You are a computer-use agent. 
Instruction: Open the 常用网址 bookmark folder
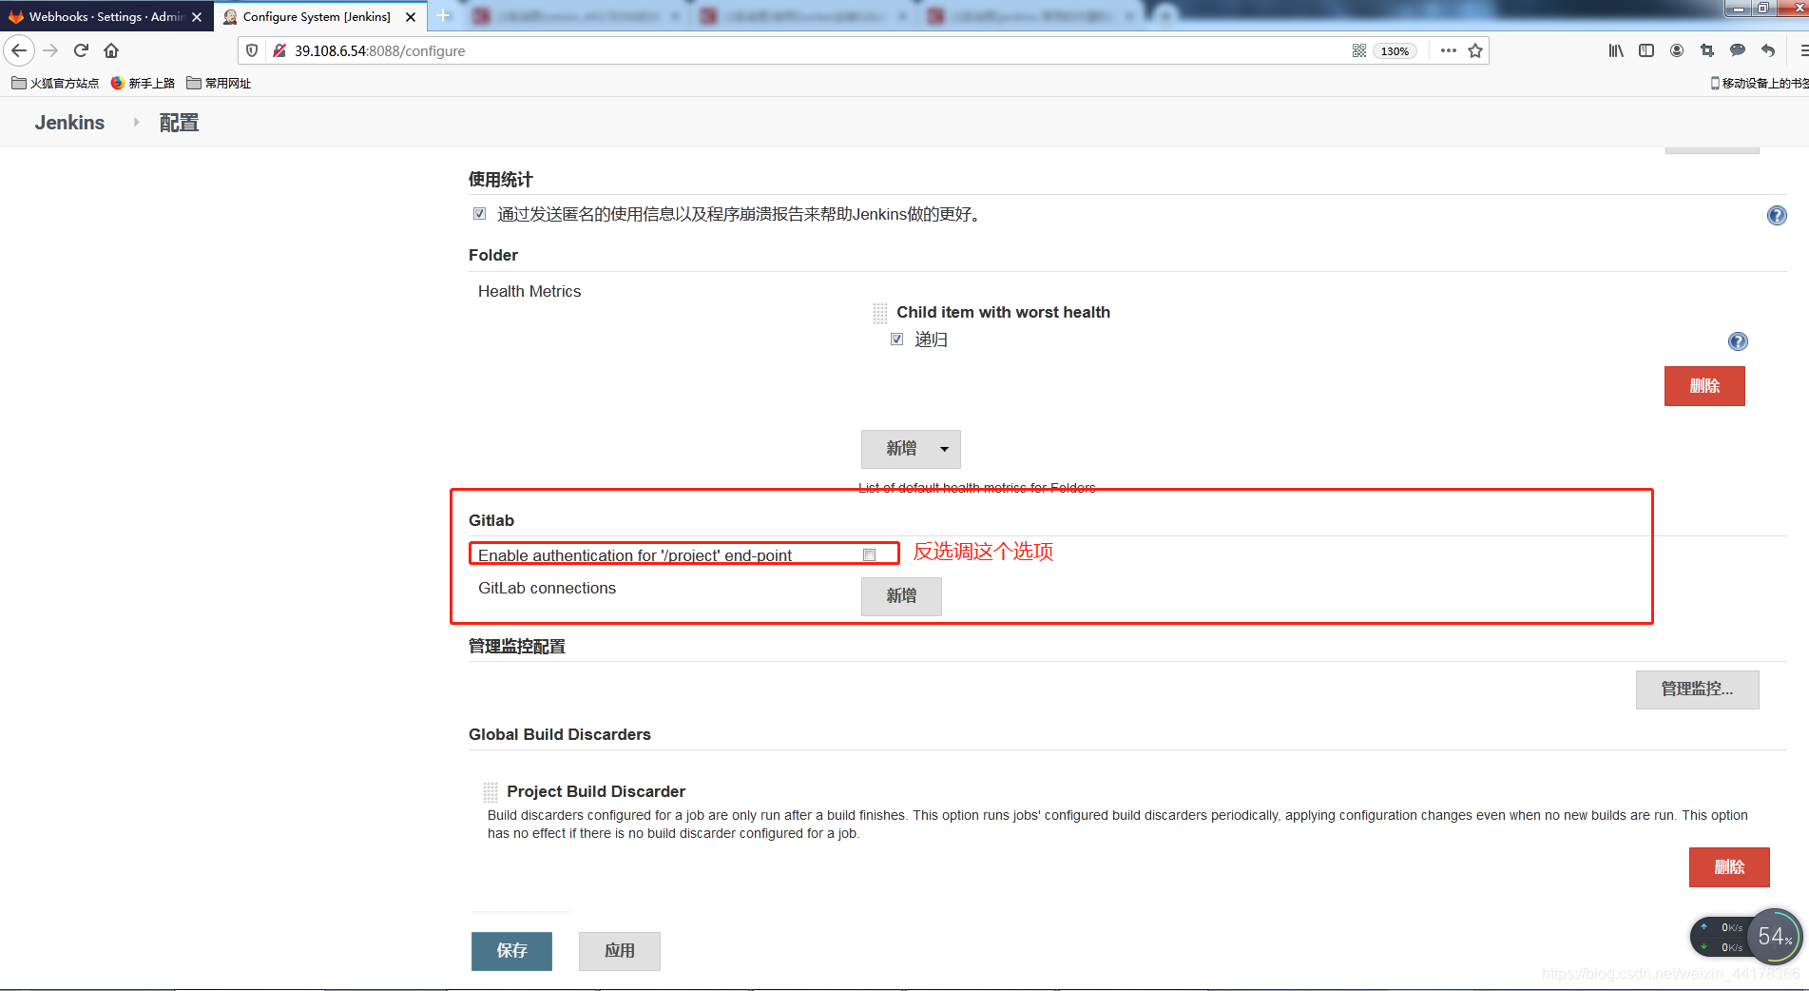coord(219,83)
